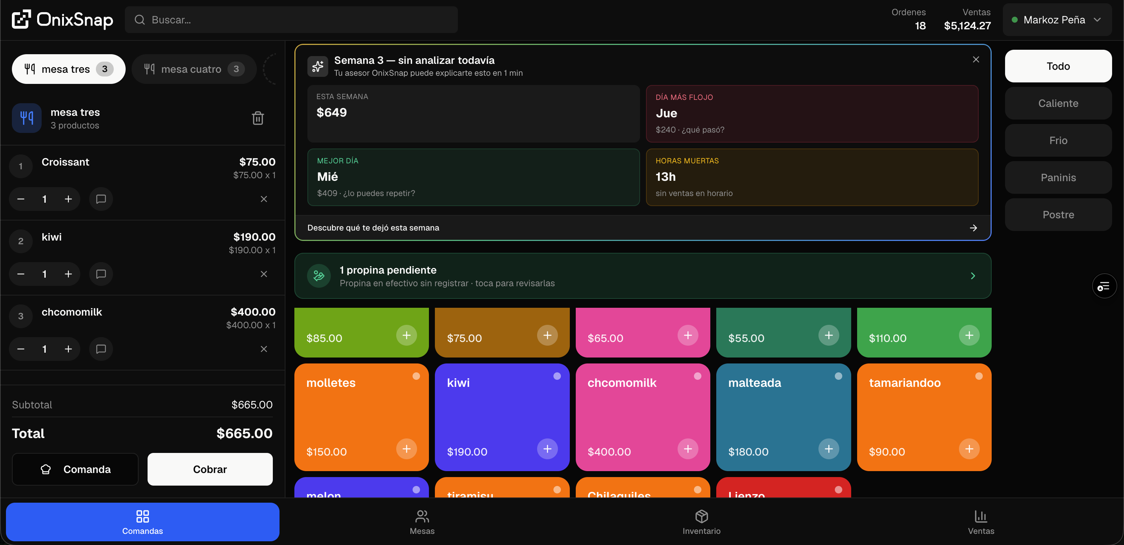
Task: Add the $55.00 product to the order
Action: tap(829, 336)
